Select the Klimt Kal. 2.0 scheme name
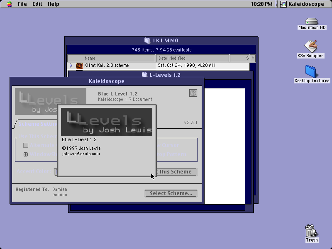 (x=107, y=65)
